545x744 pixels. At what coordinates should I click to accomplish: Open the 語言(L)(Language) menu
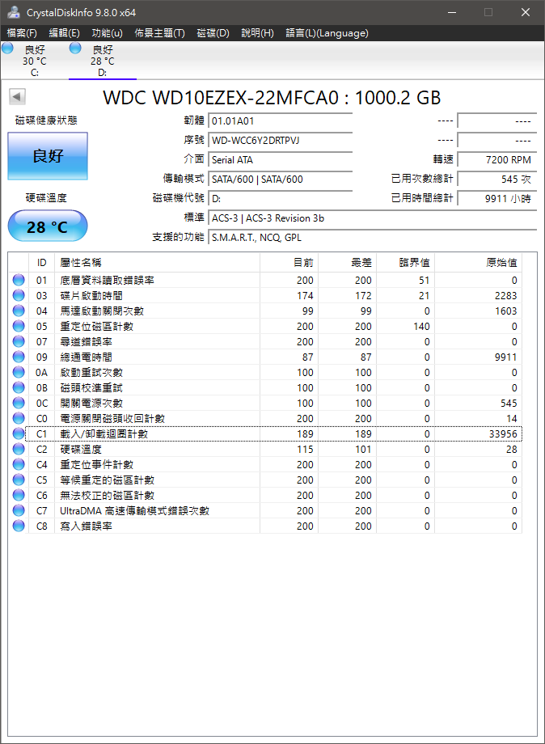click(327, 32)
